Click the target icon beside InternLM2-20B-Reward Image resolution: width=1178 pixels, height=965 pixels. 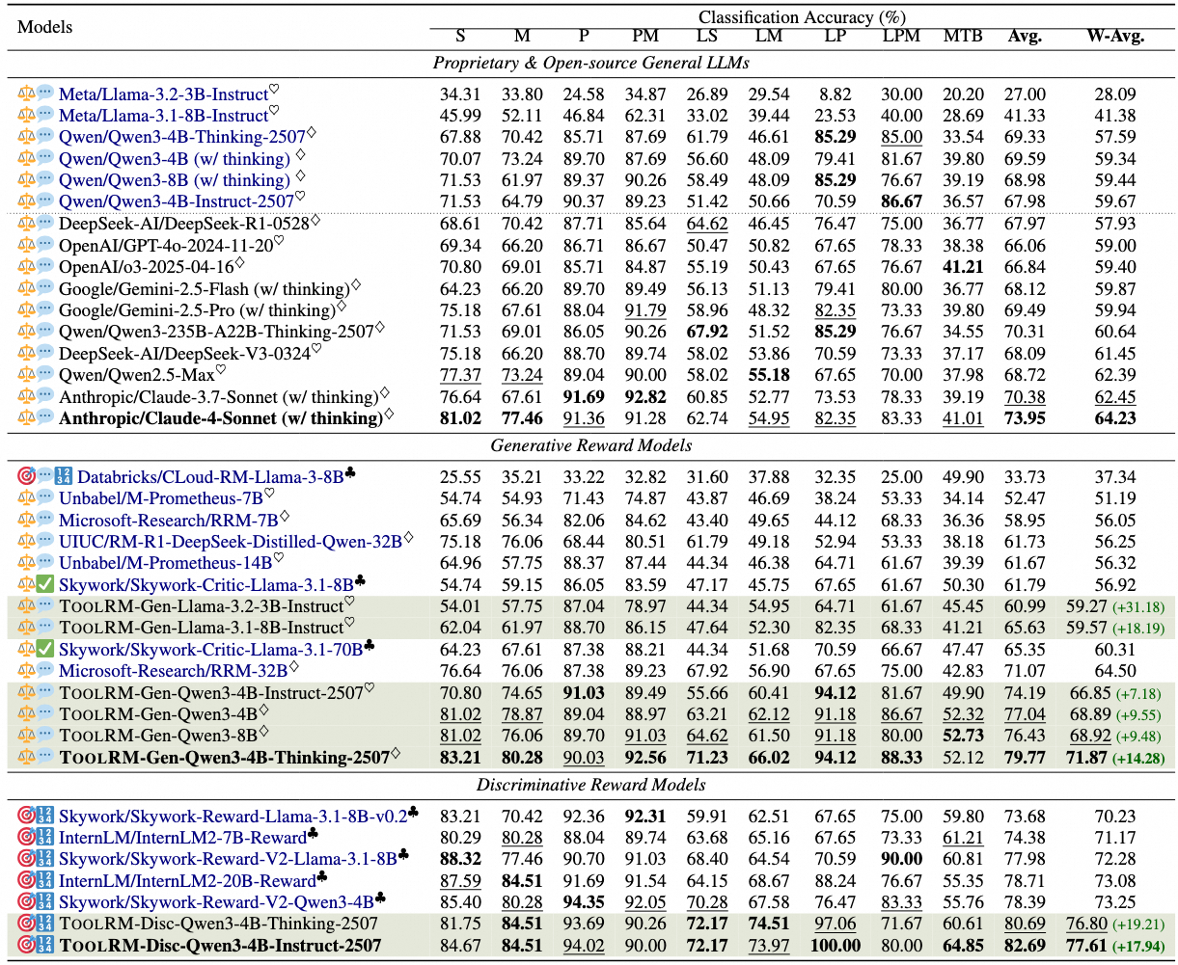pyautogui.click(x=26, y=881)
